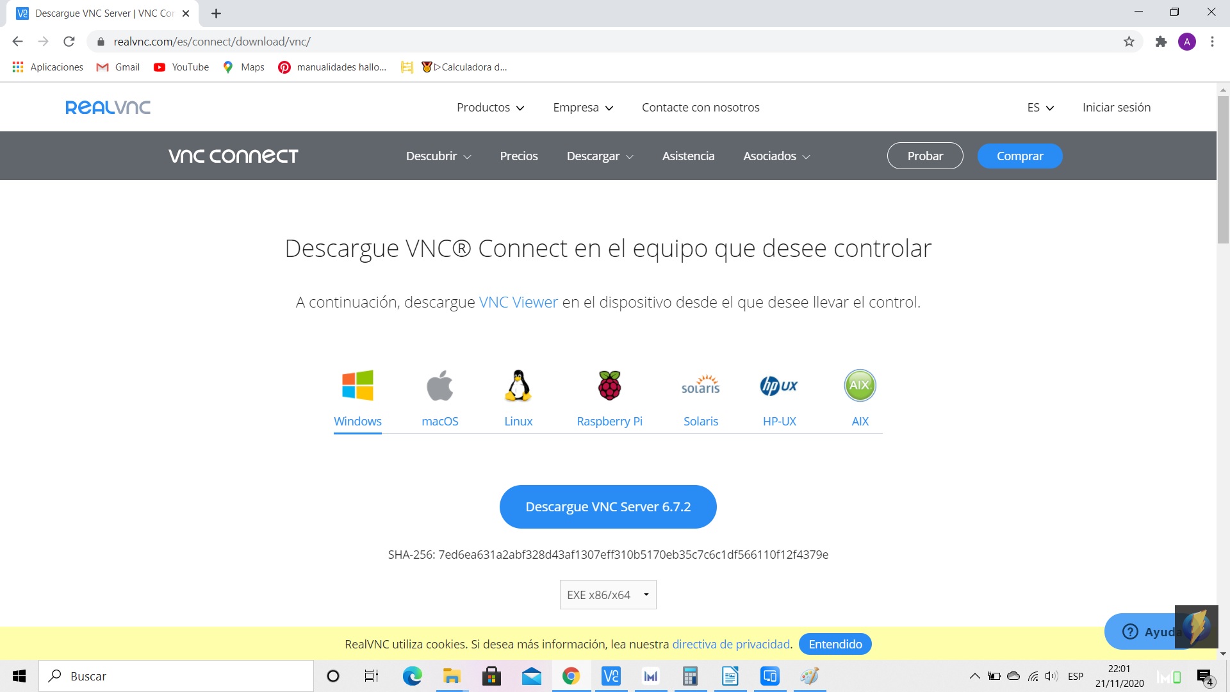Select the Windows platform icon
Image resolution: width=1230 pixels, height=692 pixels.
click(x=357, y=385)
